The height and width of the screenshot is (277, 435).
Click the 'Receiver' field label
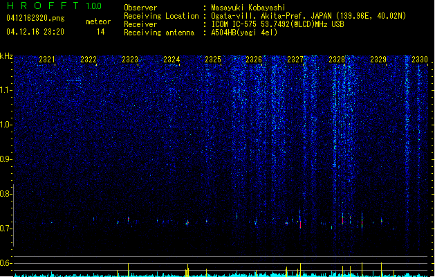(x=140, y=24)
